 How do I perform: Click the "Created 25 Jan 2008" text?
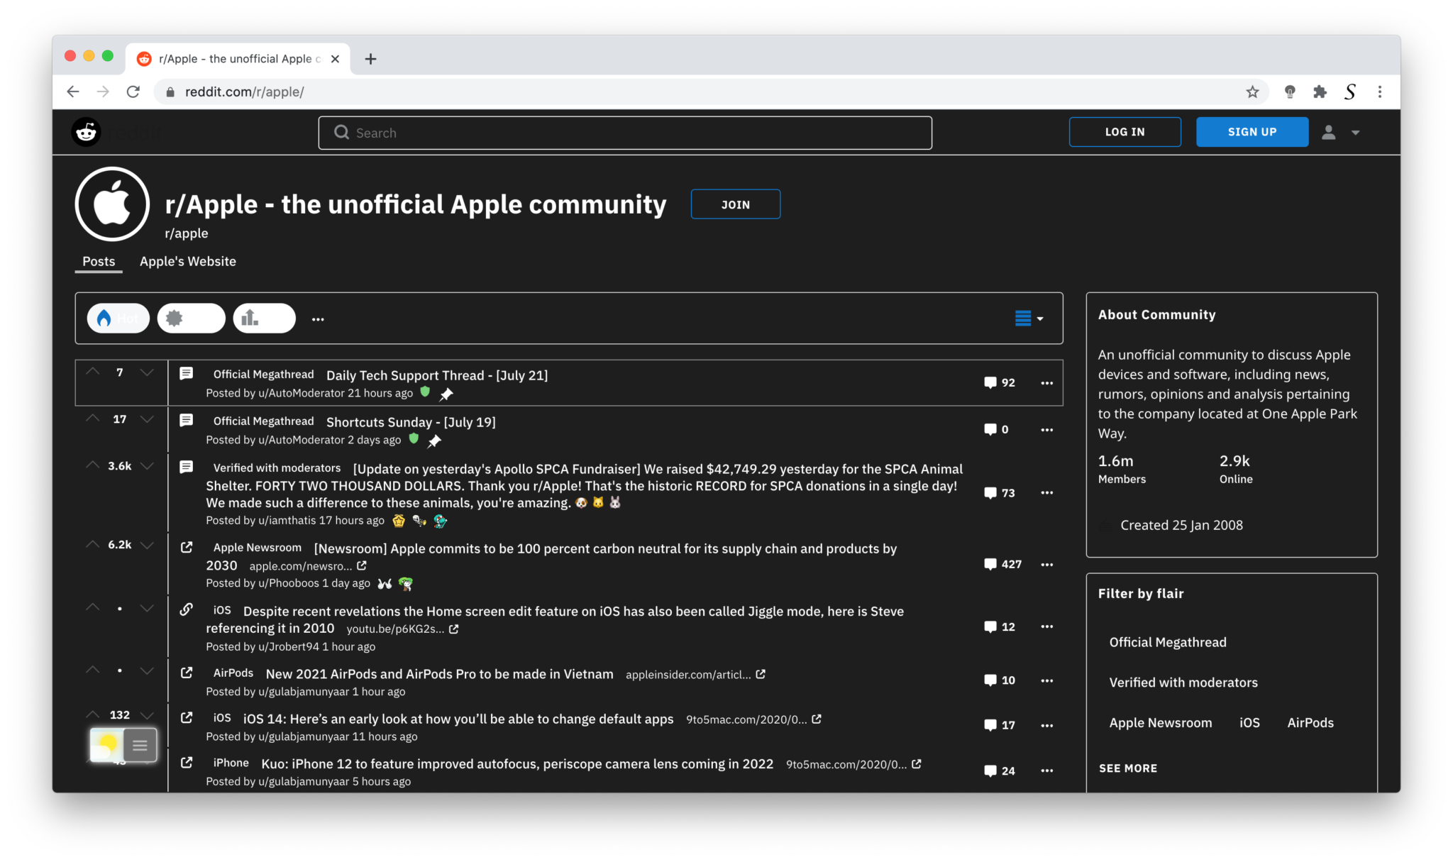coord(1181,525)
